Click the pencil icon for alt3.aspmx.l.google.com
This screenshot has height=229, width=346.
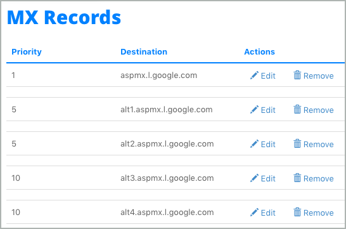coord(254,178)
